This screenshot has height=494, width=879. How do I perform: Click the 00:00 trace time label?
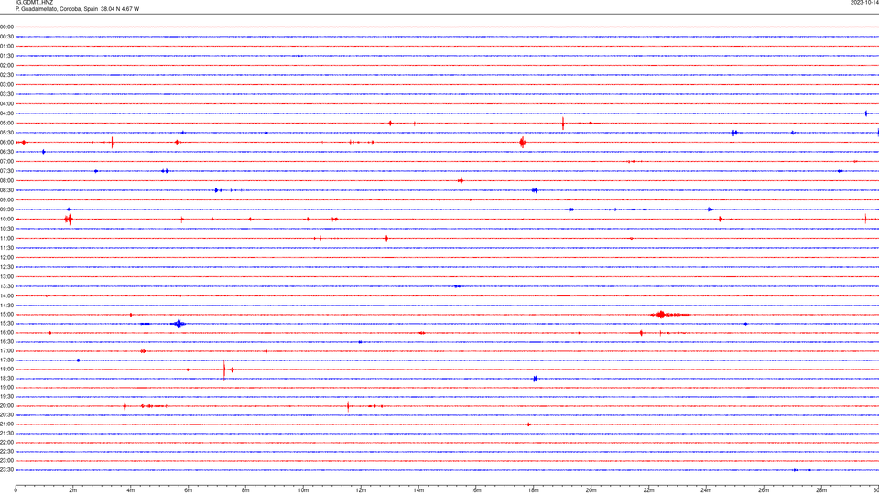[6, 27]
